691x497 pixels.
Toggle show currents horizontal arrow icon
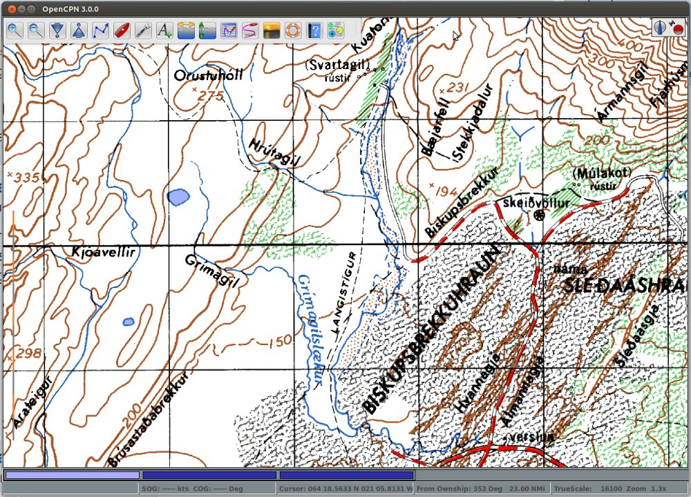(x=186, y=30)
